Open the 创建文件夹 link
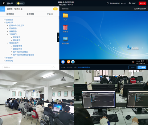148x125 pixels. pyautogui.click(x=18, y=46)
